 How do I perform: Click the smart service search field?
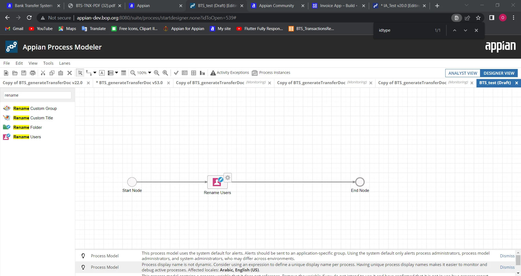(37, 95)
